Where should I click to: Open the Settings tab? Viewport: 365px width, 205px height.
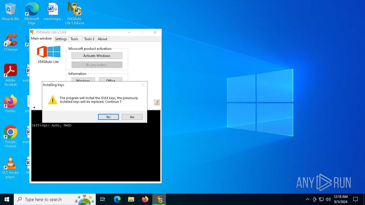point(61,39)
